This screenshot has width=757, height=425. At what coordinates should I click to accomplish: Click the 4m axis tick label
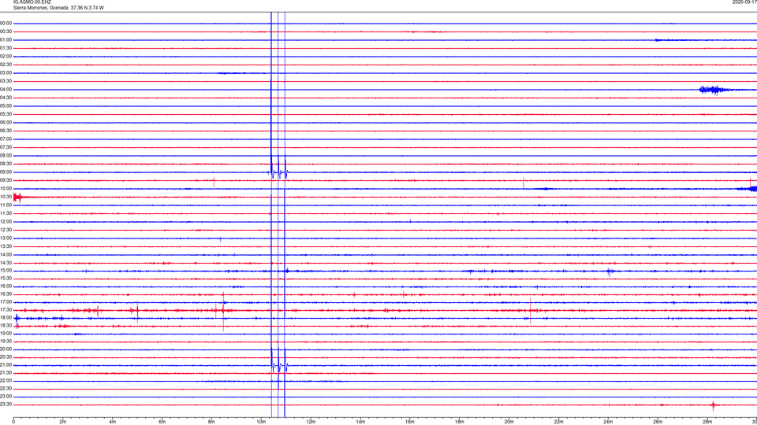coord(113,422)
